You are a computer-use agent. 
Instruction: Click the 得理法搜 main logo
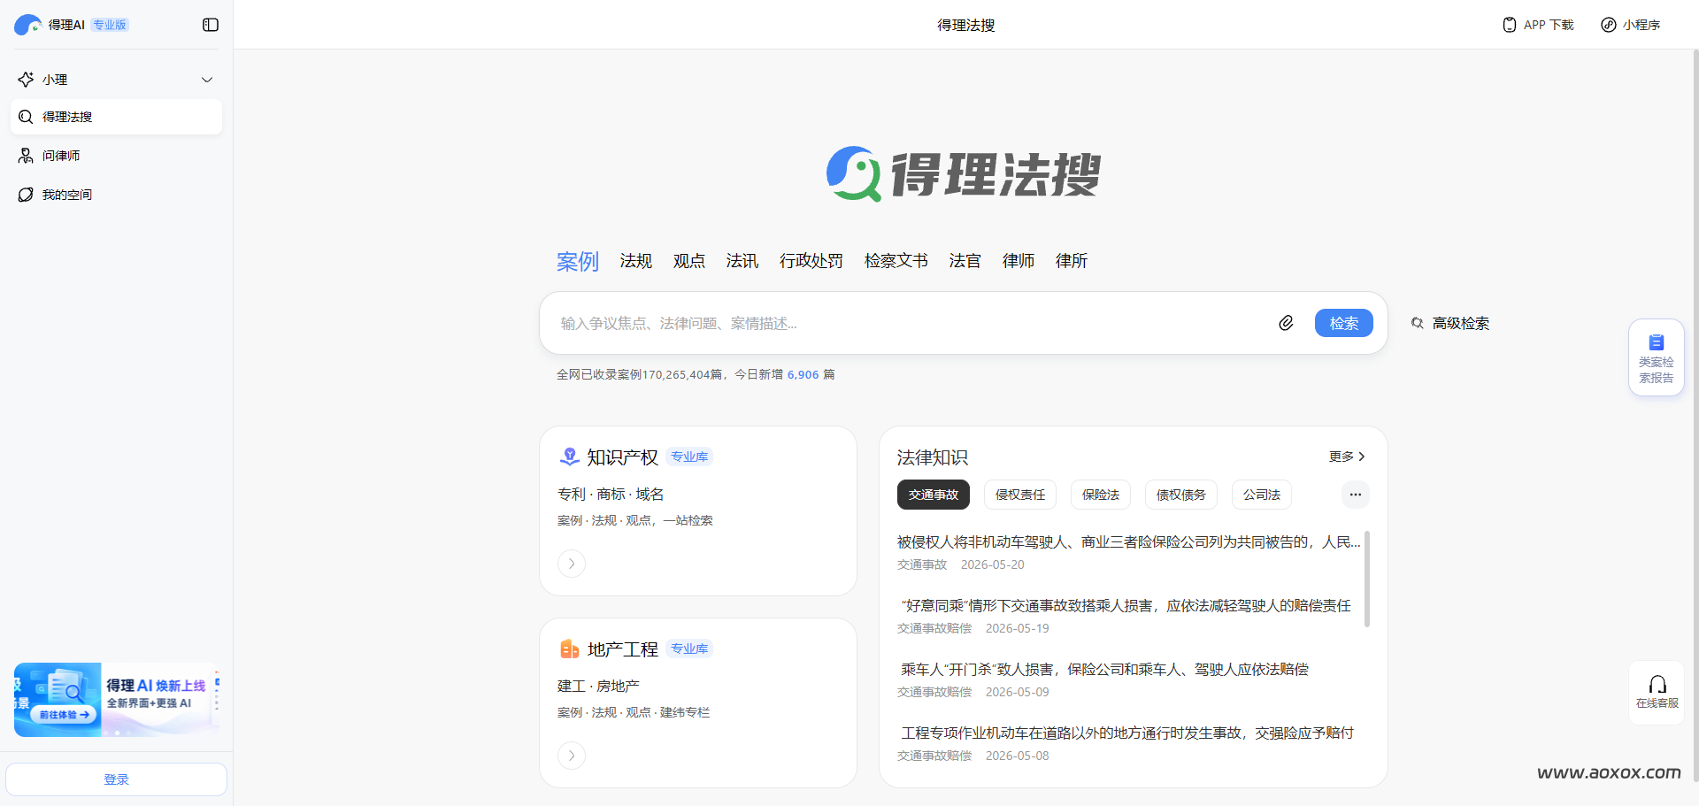pyautogui.click(x=964, y=174)
